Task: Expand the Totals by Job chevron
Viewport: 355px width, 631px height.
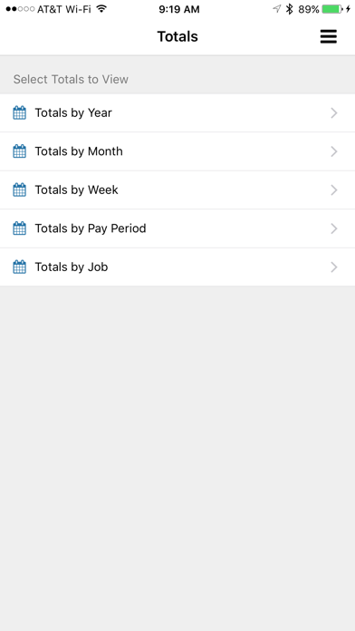Action: click(333, 267)
